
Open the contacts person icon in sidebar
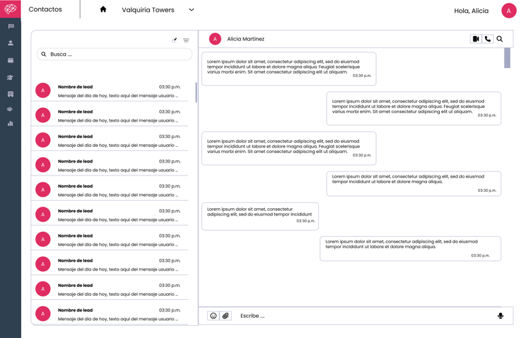click(x=11, y=43)
